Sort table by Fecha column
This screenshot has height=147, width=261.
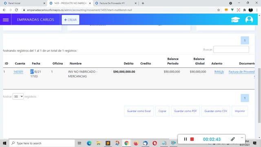pos(36,64)
